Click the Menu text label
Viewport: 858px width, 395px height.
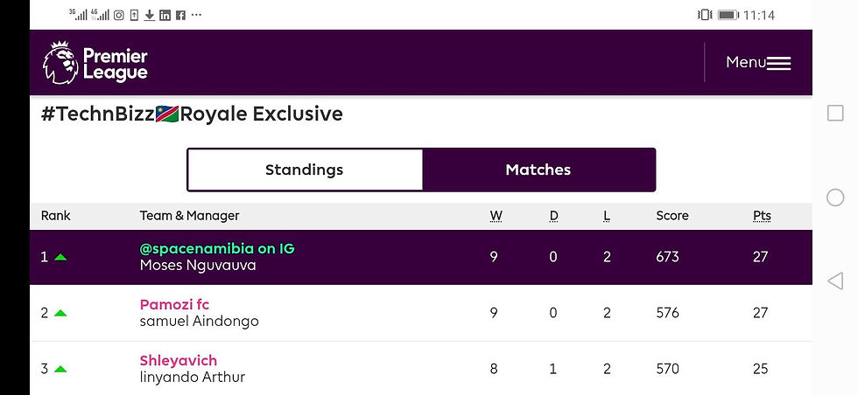(x=745, y=62)
